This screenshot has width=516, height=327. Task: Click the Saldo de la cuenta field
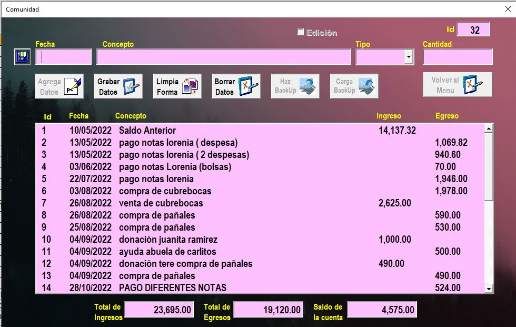382,310
